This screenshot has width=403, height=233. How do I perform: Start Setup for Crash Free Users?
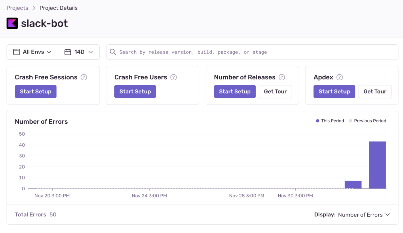coord(135,92)
